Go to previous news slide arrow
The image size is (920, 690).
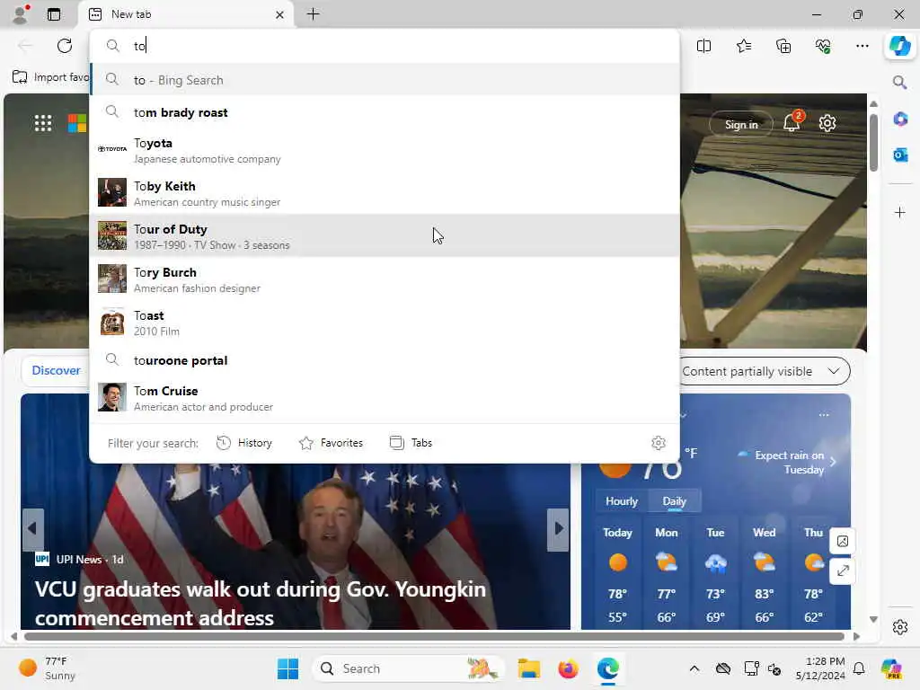[x=31, y=528]
